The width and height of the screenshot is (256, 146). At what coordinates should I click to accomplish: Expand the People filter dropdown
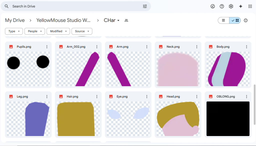point(34,31)
